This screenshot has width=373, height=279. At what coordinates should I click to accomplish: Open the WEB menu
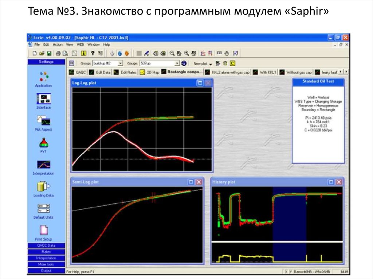click(80, 45)
